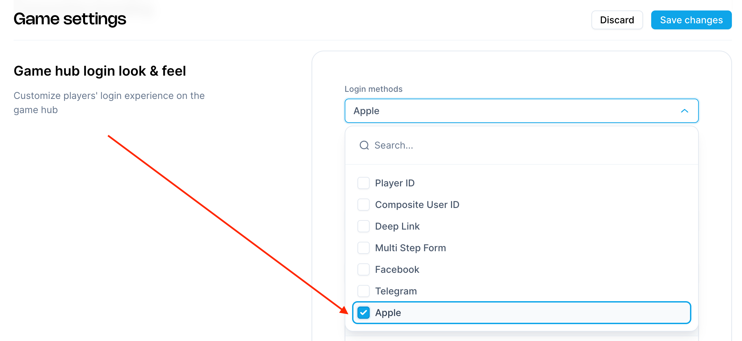Check the Telegram login option
Screen dimensions: 742x341
click(x=364, y=291)
